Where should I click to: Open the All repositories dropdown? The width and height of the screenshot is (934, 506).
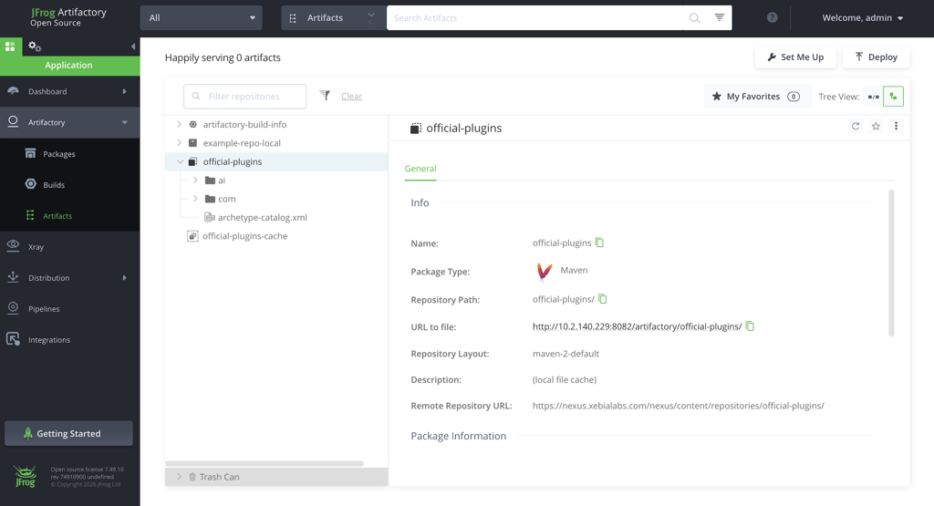tap(201, 18)
